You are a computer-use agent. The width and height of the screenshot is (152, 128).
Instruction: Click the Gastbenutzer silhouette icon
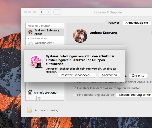coord(31,43)
